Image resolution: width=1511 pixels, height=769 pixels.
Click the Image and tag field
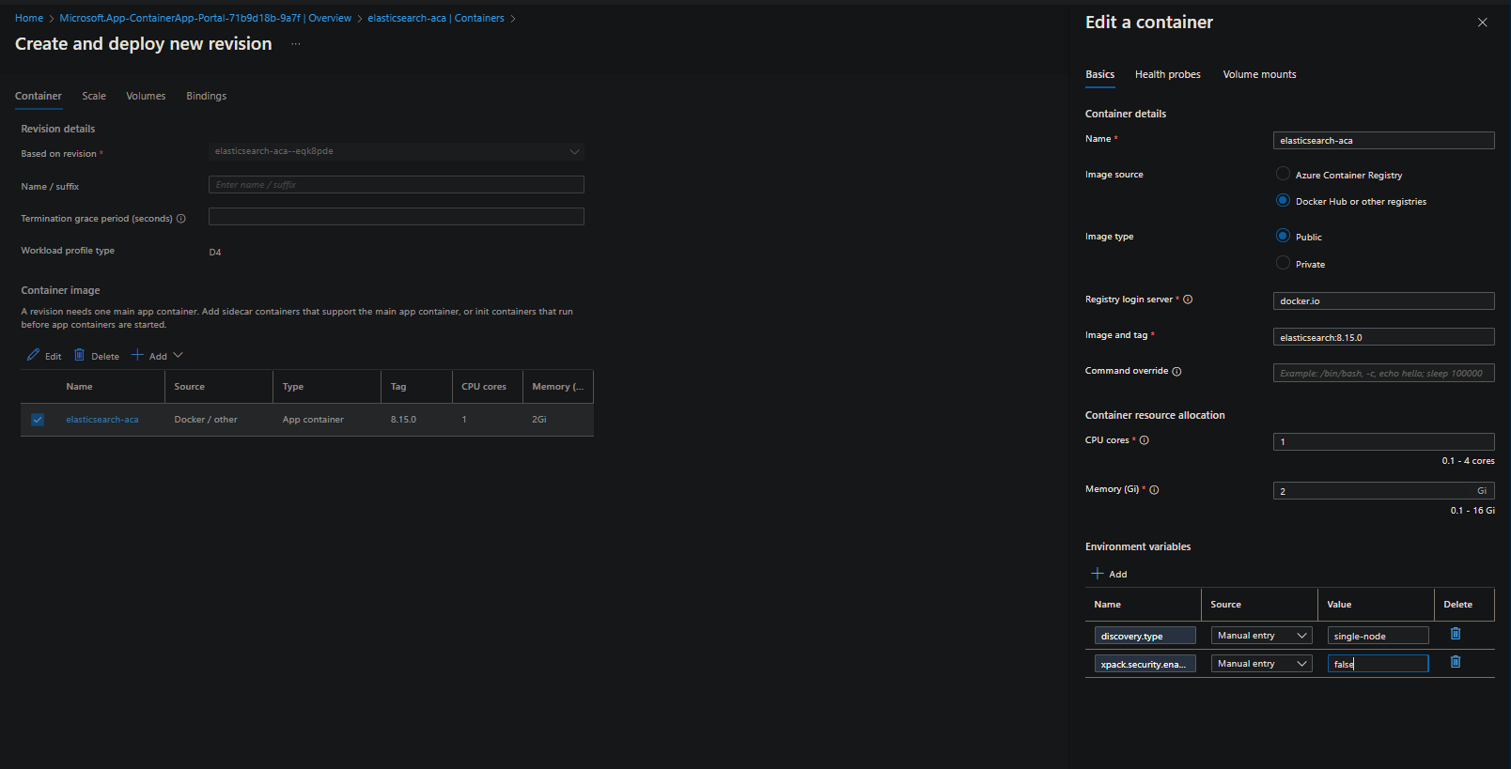click(x=1383, y=337)
